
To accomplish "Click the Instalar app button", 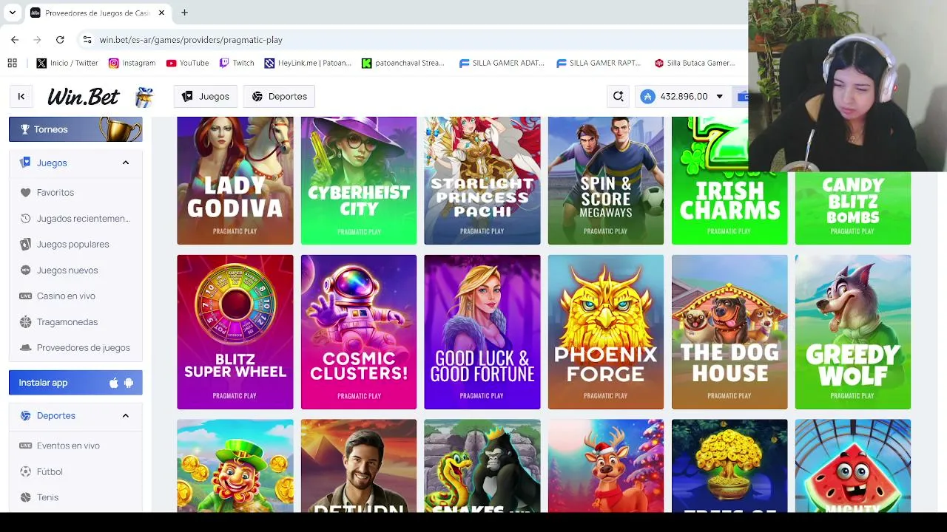I will tap(75, 383).
